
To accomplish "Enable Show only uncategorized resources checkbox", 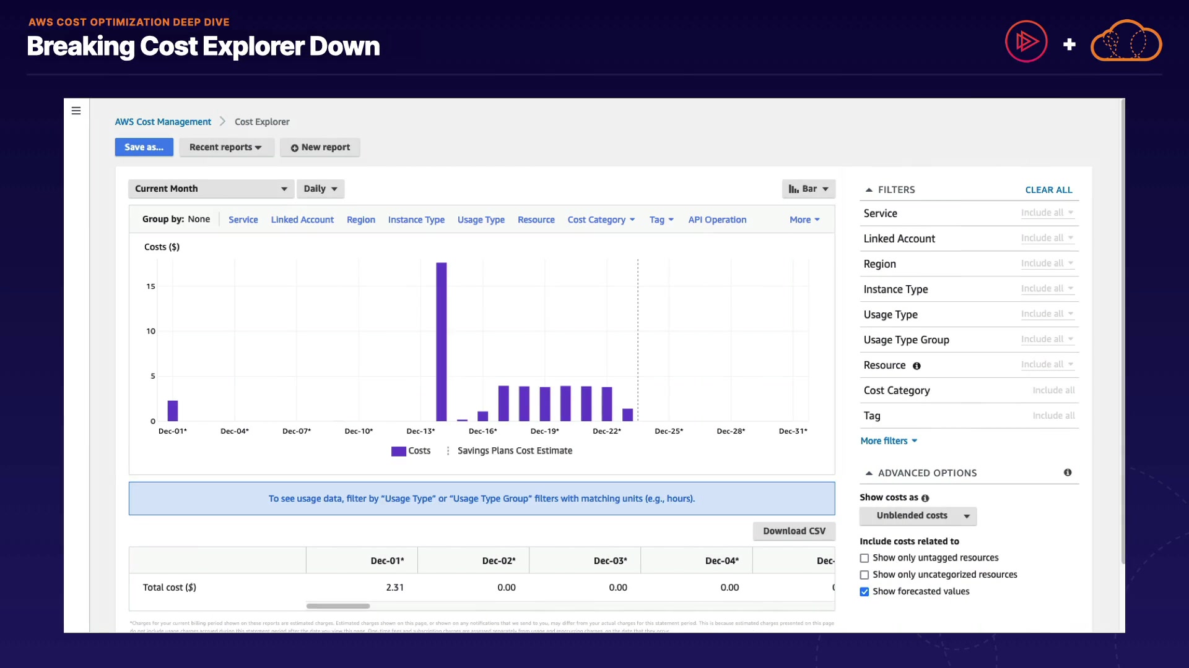I will point(865,575).
